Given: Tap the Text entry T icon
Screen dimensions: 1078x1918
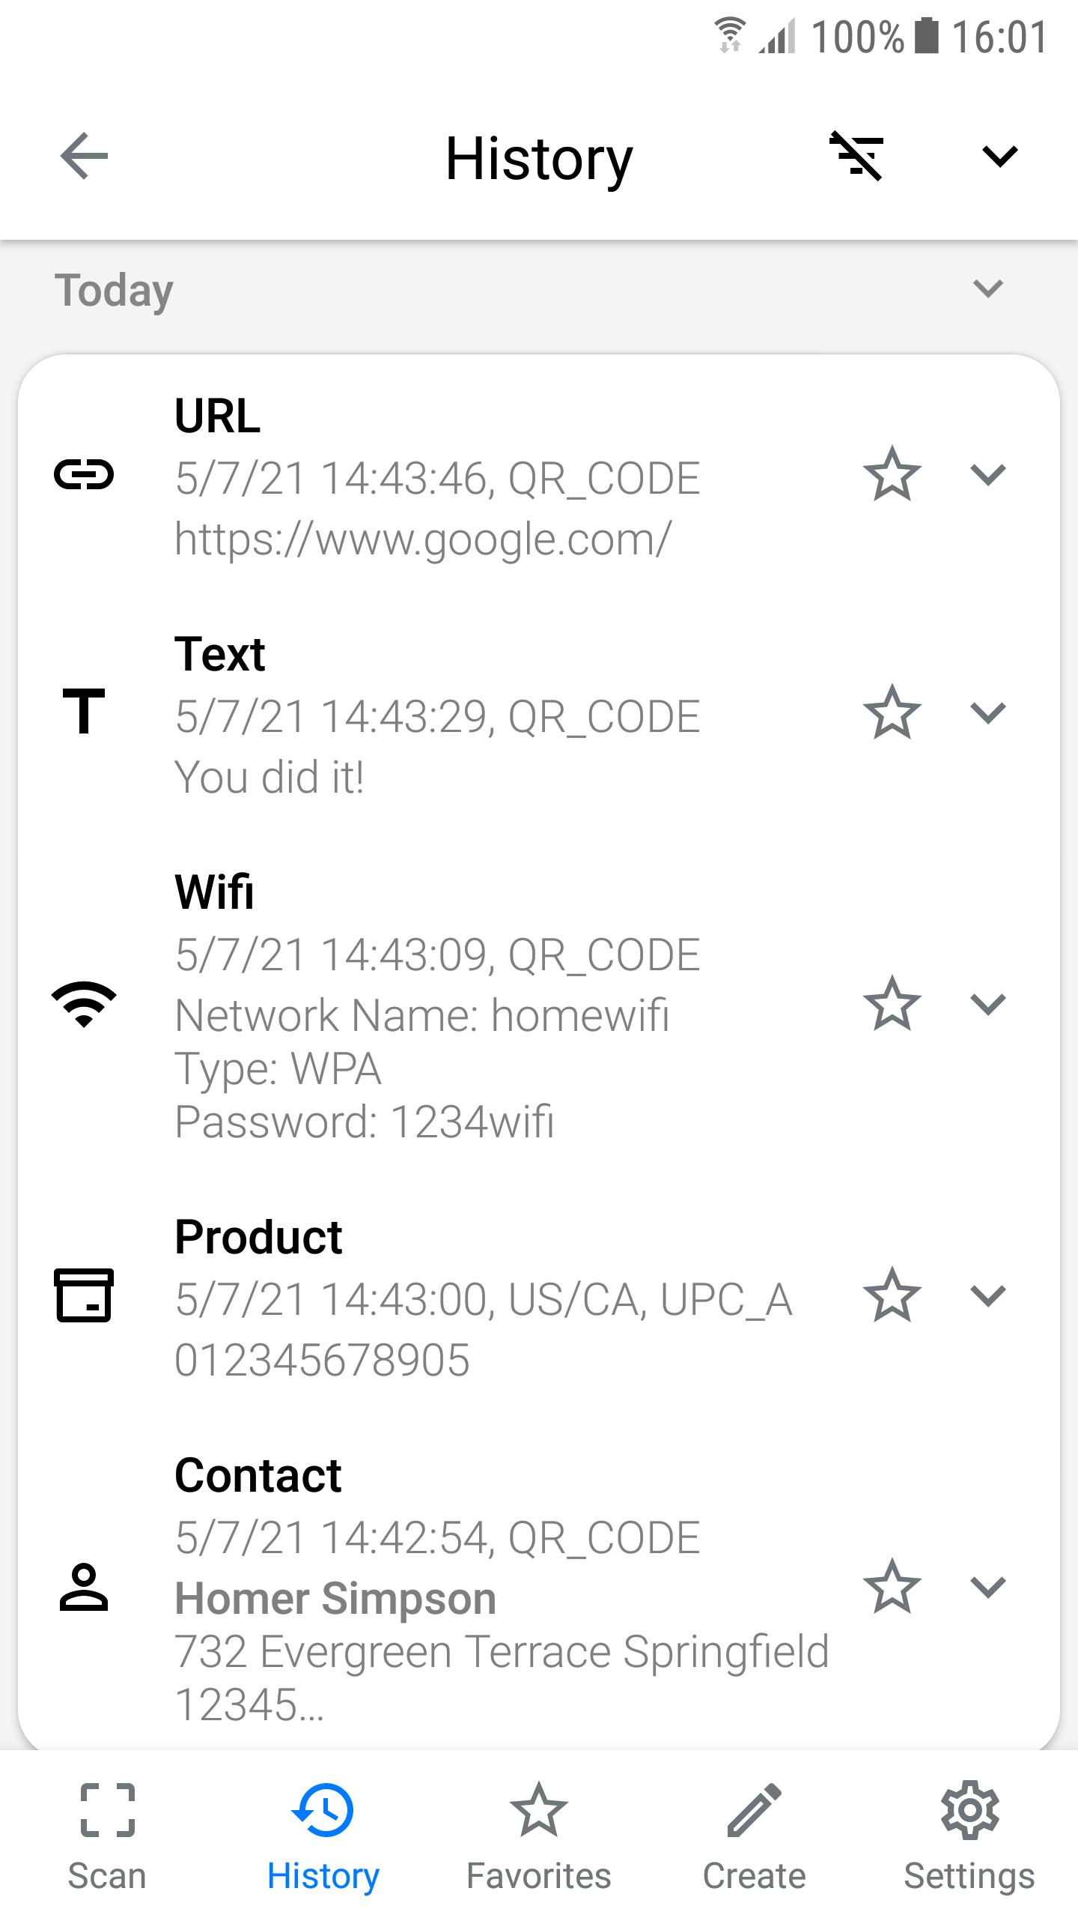Looking at the screenshot, I should (x=84, y=712).
